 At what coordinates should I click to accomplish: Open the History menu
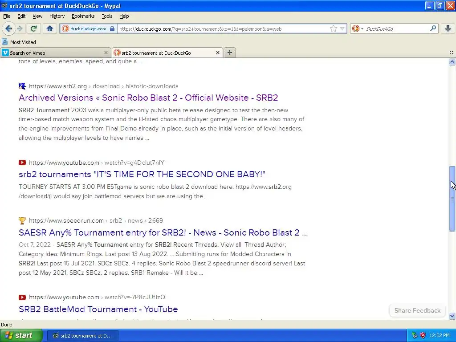[x=57, y=16]
